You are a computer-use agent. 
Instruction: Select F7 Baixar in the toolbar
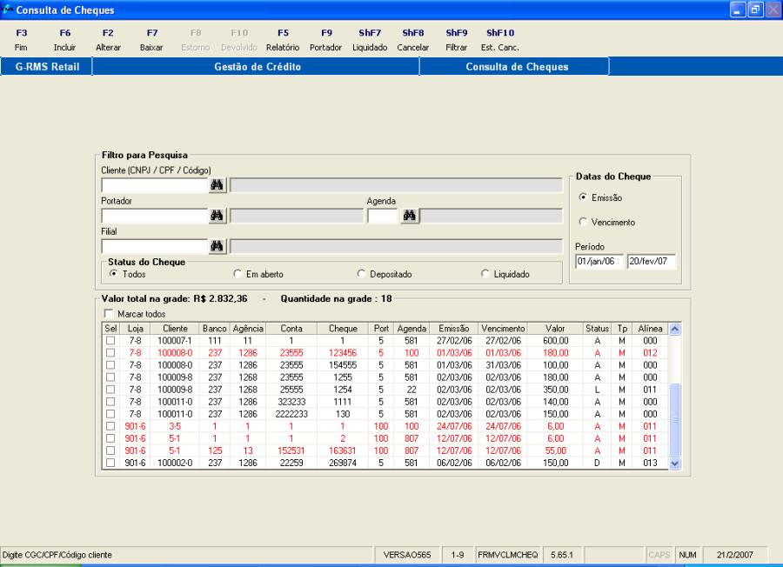(151, 40)
